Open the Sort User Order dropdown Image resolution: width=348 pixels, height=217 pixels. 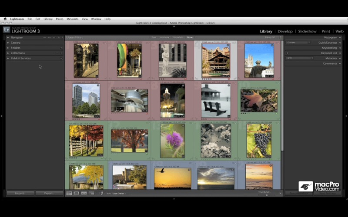119,194
